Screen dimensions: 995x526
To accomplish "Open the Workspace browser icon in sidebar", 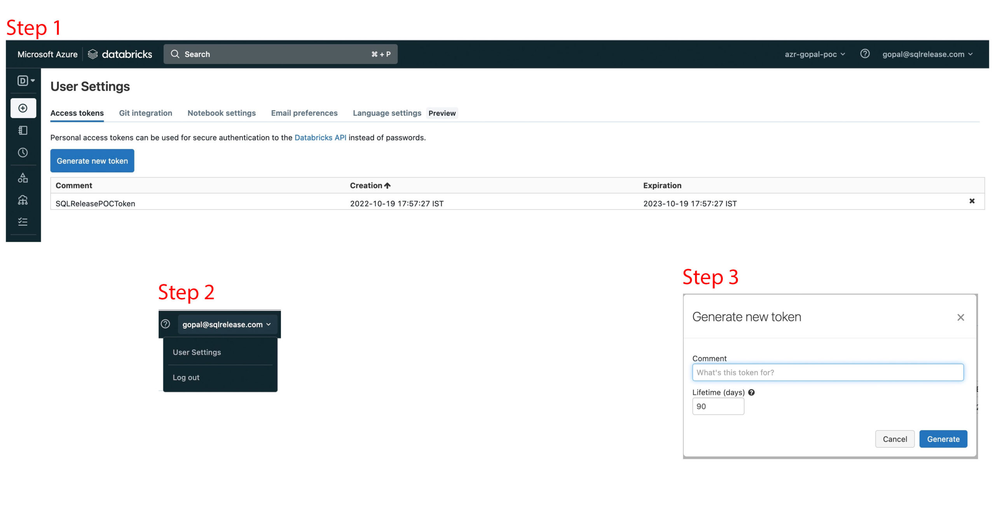I will 23,130.
